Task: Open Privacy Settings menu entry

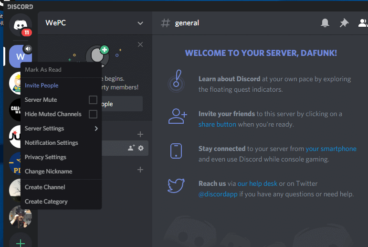Action: pyautogui.click(x=61, y=157)
